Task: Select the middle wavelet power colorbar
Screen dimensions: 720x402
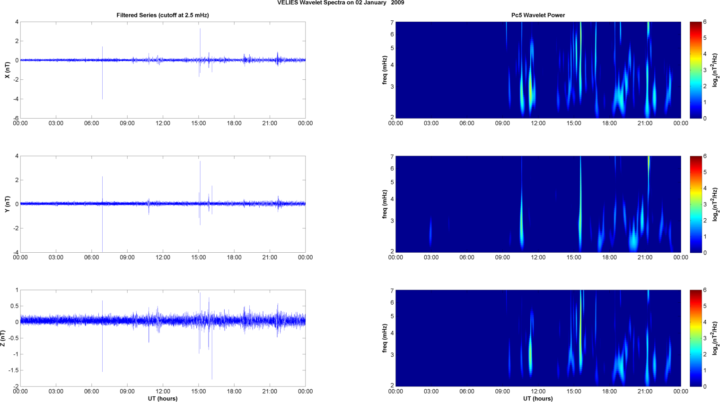Action: click(x=695, y=204)
